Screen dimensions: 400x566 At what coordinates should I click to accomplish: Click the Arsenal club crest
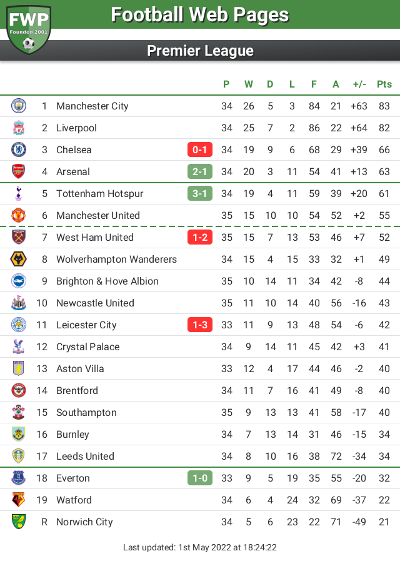19,171
